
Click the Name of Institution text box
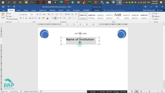pyautogui.click(x=80, y=41)
